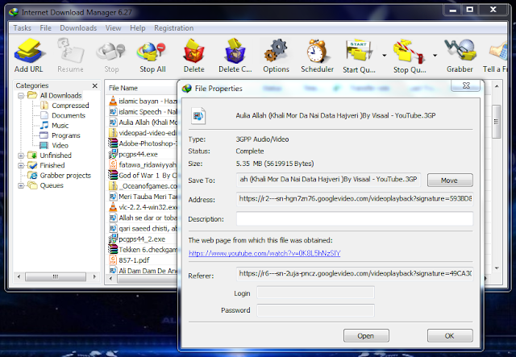This screenshot has width=516, height=357.
Task: Select the God of War 1 download row
Action: (x=143, y=176)
